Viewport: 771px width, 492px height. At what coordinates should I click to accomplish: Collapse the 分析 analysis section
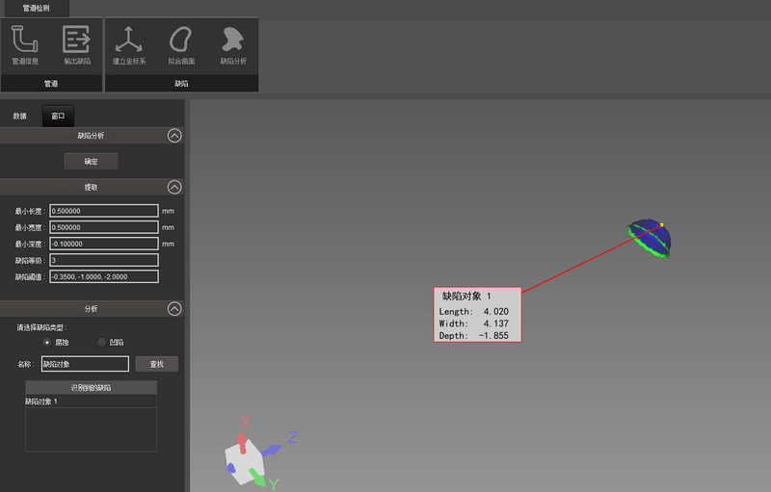[x=174, y=309]
